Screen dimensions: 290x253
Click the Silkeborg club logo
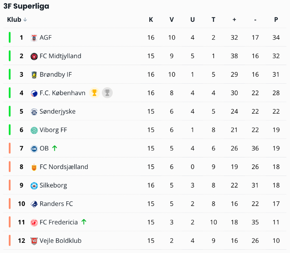[34, 185]
